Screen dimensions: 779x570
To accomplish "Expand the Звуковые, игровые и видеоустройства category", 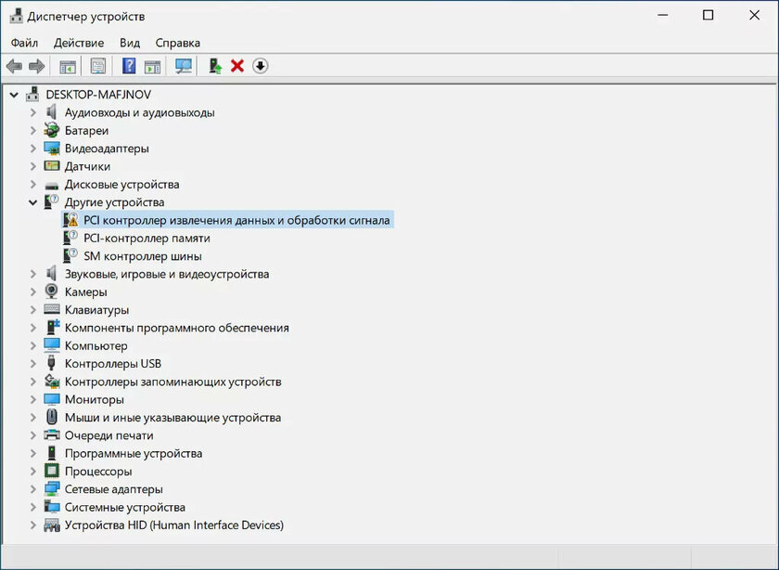I will [x=32, y=274].
